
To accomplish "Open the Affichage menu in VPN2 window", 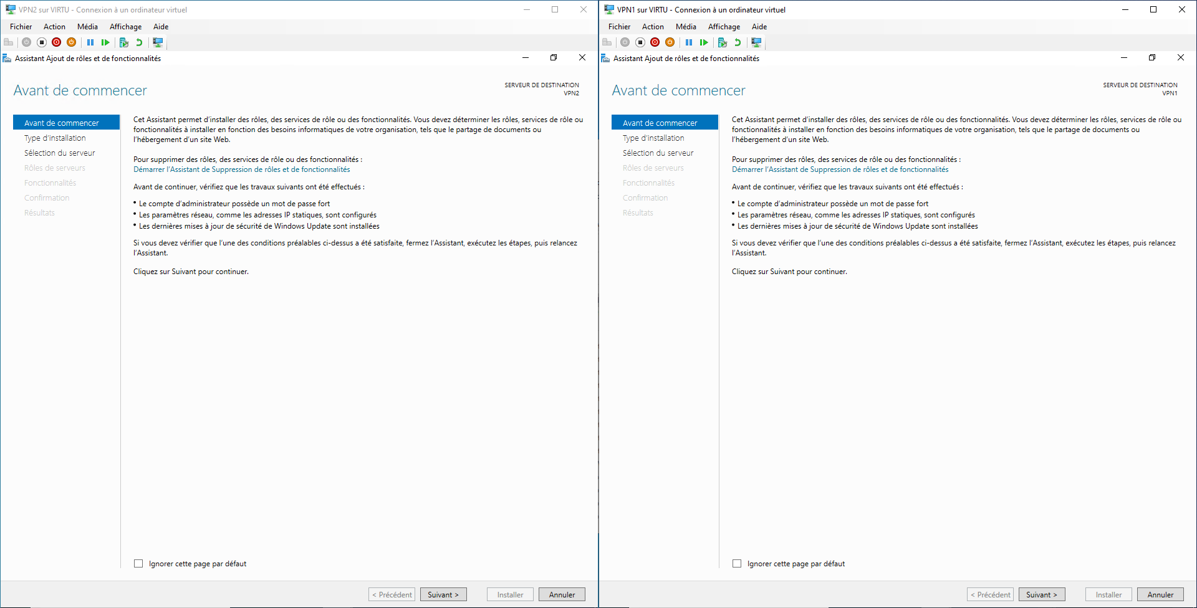I will pyautogui.click(x=125, y=27).
